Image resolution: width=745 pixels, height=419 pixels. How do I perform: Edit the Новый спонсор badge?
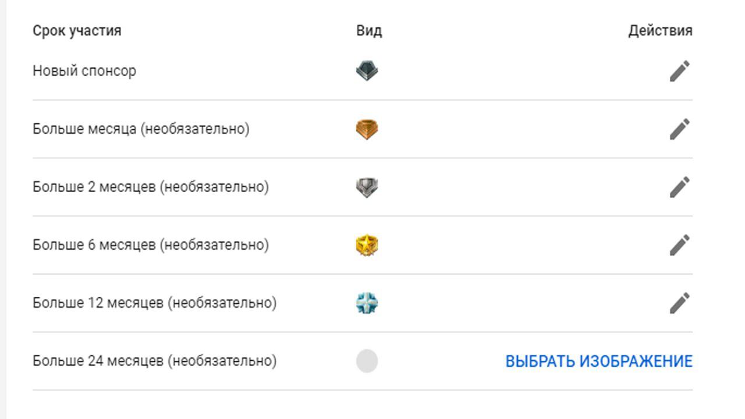tap(679, 71)
